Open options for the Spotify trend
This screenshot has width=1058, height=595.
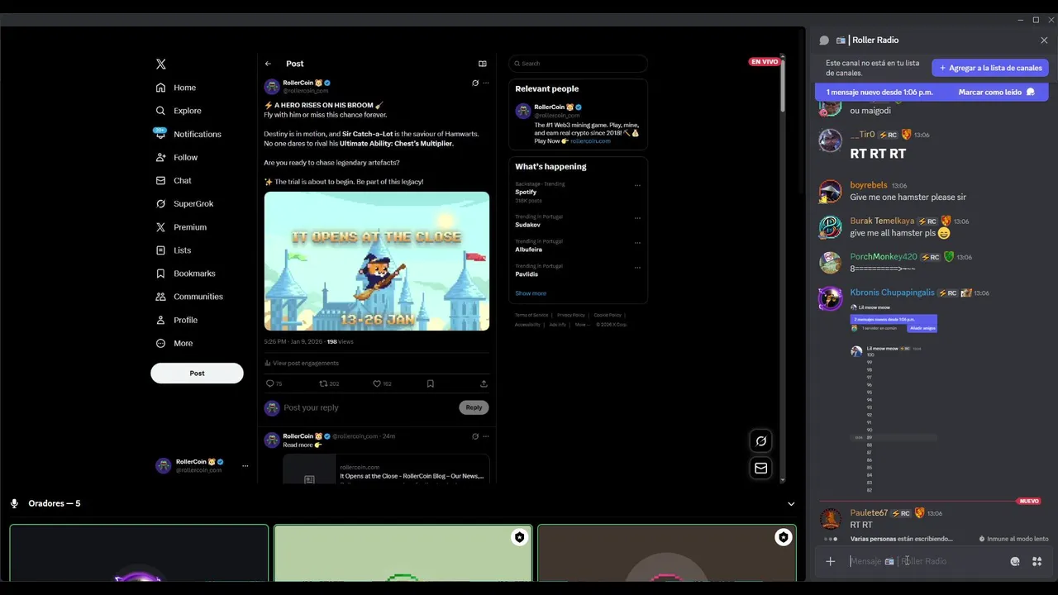637,186
